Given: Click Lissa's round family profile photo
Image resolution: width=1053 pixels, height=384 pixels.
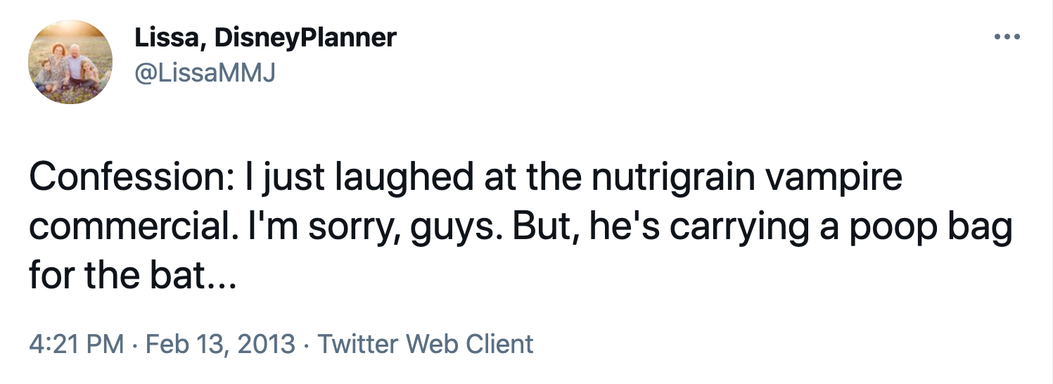Looking at the screenshot, I should (x=70, y=62).
